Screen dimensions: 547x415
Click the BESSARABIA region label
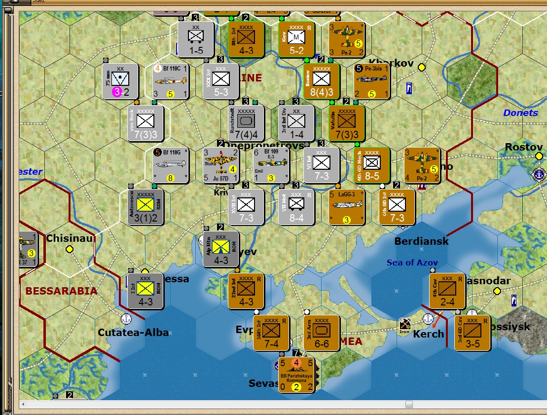pyautogui.click(x=61, y=291)
